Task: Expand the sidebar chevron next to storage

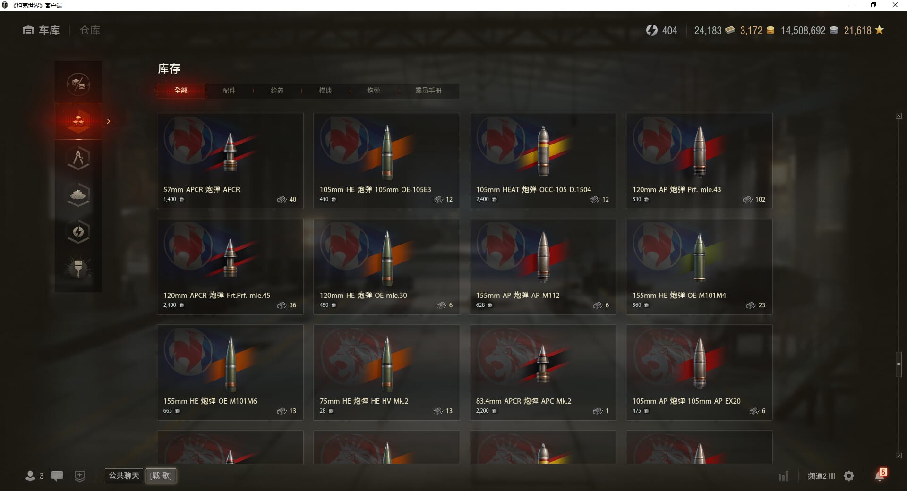Action: 108,121
